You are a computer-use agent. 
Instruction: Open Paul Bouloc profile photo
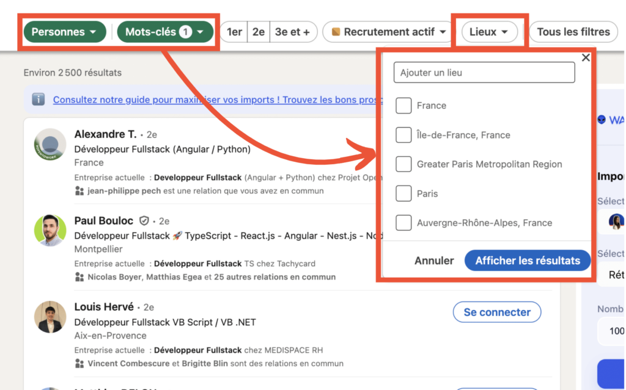pos(50,231)
